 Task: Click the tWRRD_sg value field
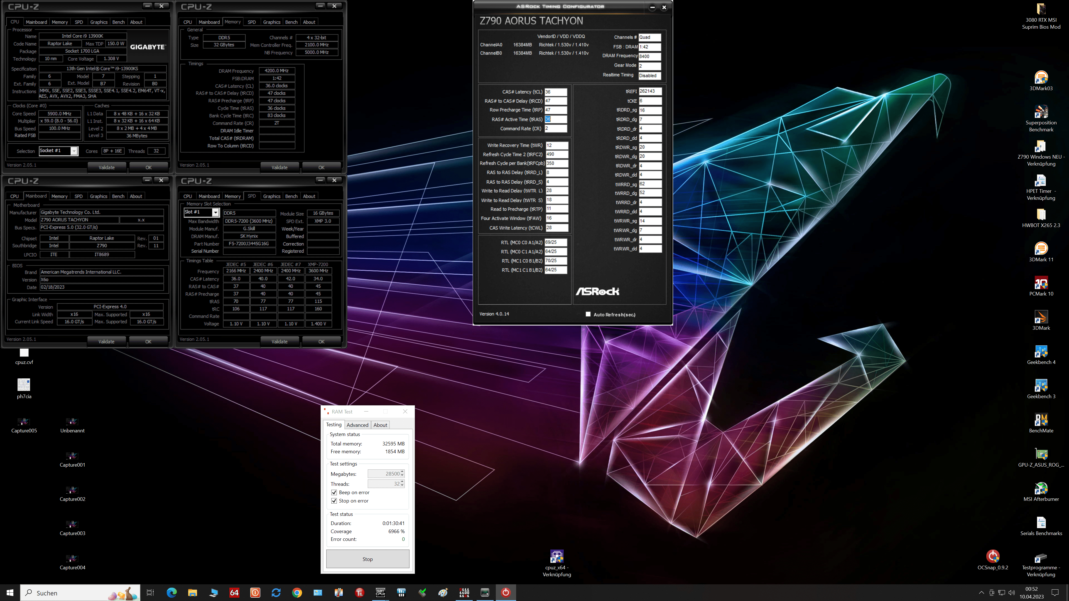tap(650, 184)
